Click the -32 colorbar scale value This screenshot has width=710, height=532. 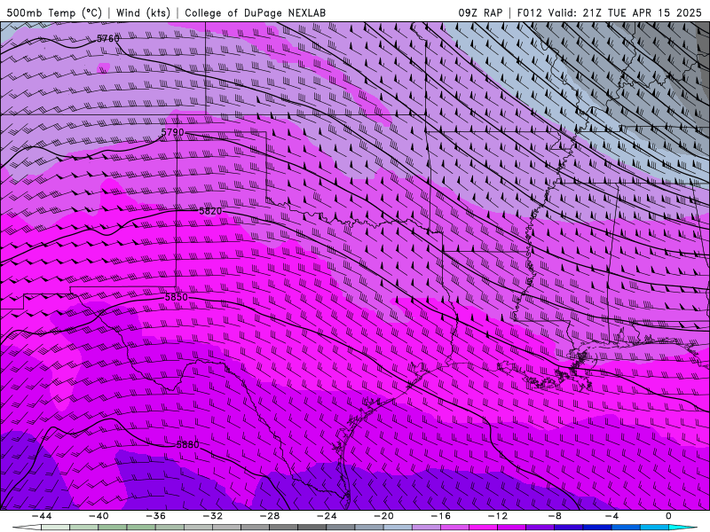coord(212,516)
